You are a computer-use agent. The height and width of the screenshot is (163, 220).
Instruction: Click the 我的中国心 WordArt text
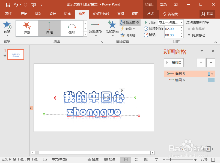[x=94, y=97]
